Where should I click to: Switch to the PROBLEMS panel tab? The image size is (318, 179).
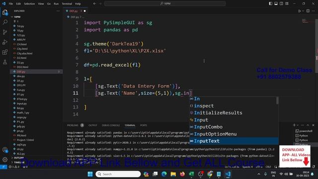pyautogui.click(x=73, y=125)
